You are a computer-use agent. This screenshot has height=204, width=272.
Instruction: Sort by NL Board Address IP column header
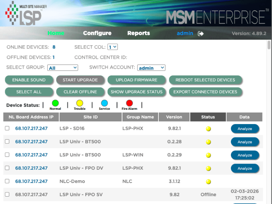point(31,117)
